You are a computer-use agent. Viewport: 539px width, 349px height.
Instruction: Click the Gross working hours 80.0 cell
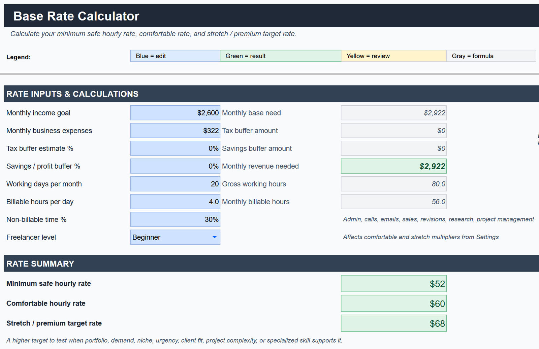[394, 184]
